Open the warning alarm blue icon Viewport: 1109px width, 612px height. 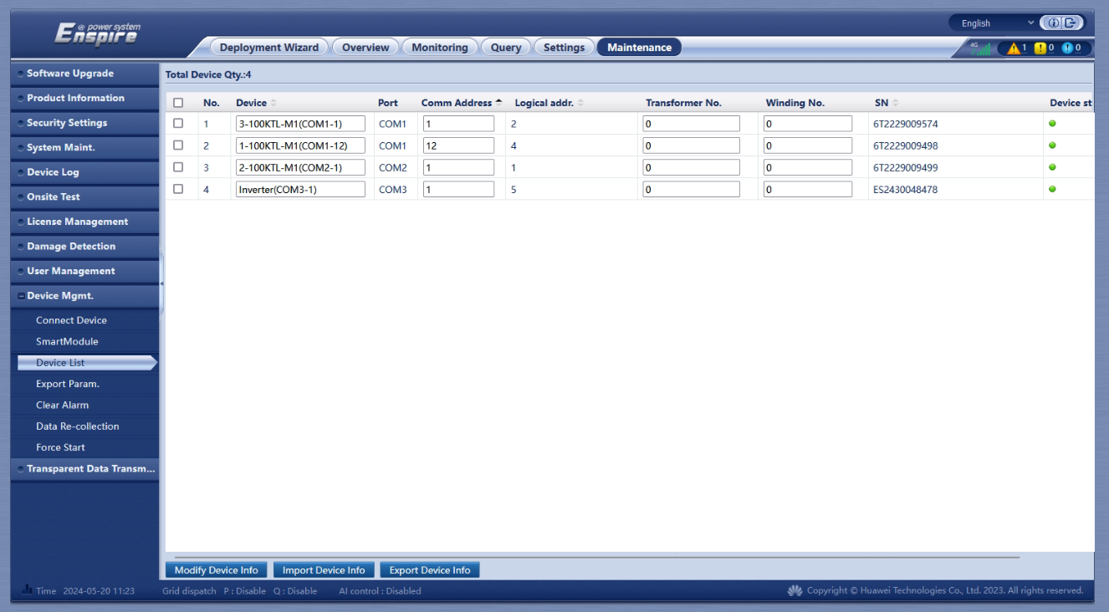[1067, 48]
